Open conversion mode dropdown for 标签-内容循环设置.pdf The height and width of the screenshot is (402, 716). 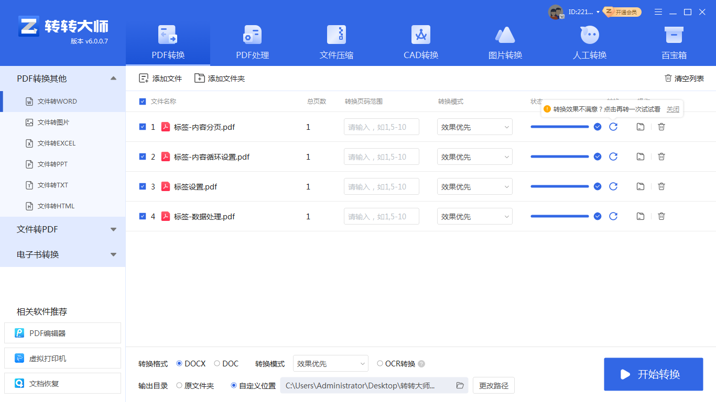point(474,156)
